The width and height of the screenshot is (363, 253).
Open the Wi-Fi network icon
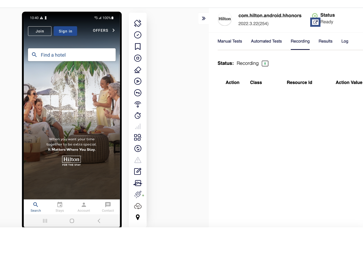click(138, 104)
